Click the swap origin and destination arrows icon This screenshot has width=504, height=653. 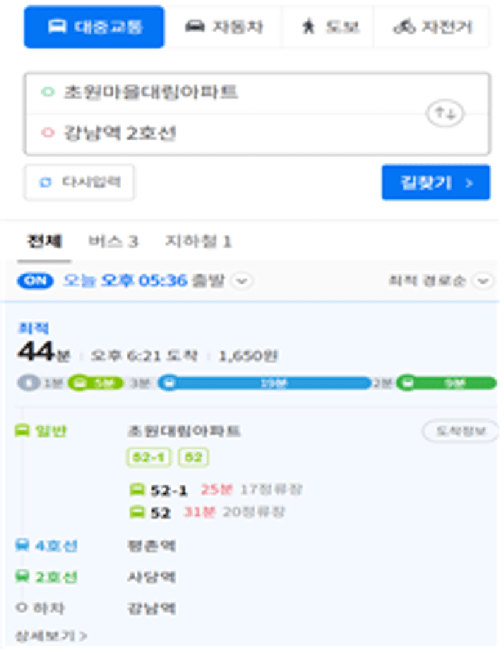click(444, 113)
